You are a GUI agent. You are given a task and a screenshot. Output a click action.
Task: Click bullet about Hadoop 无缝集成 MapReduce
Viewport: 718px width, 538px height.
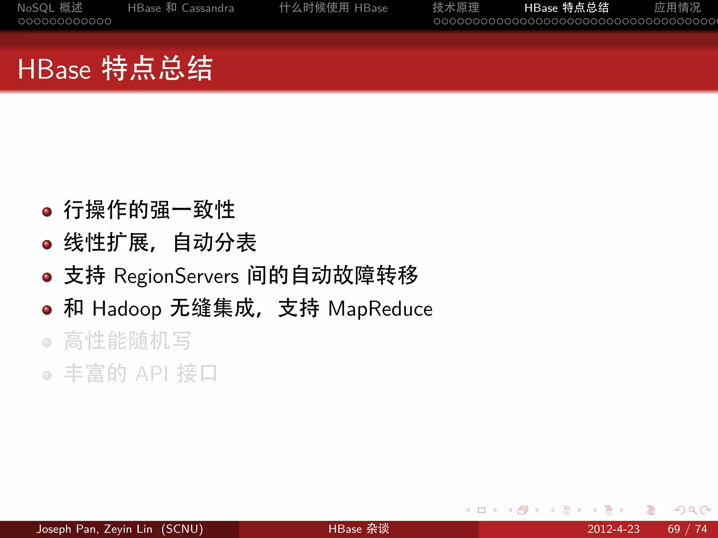248,308
